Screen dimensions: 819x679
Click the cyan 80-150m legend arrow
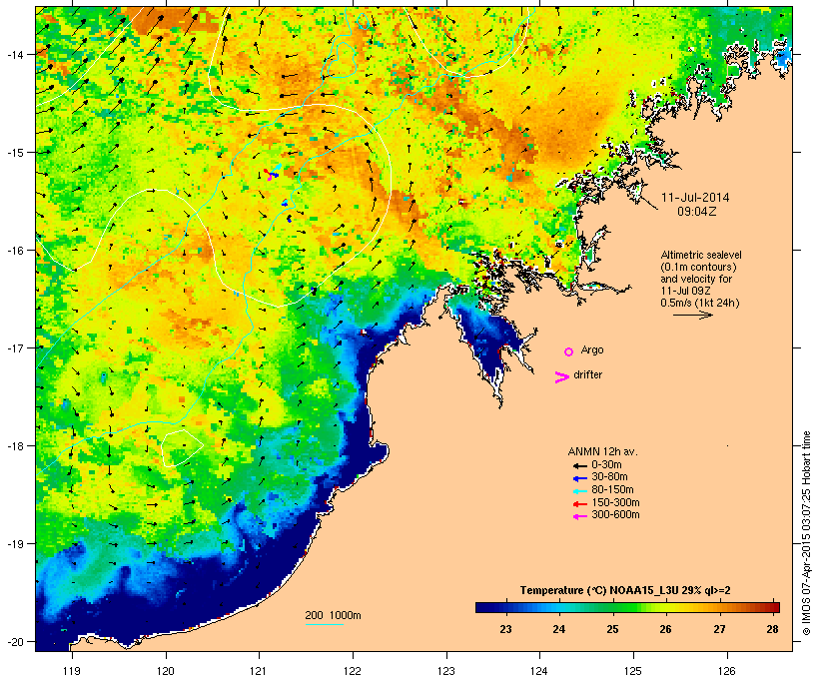[x=579, y=491]
